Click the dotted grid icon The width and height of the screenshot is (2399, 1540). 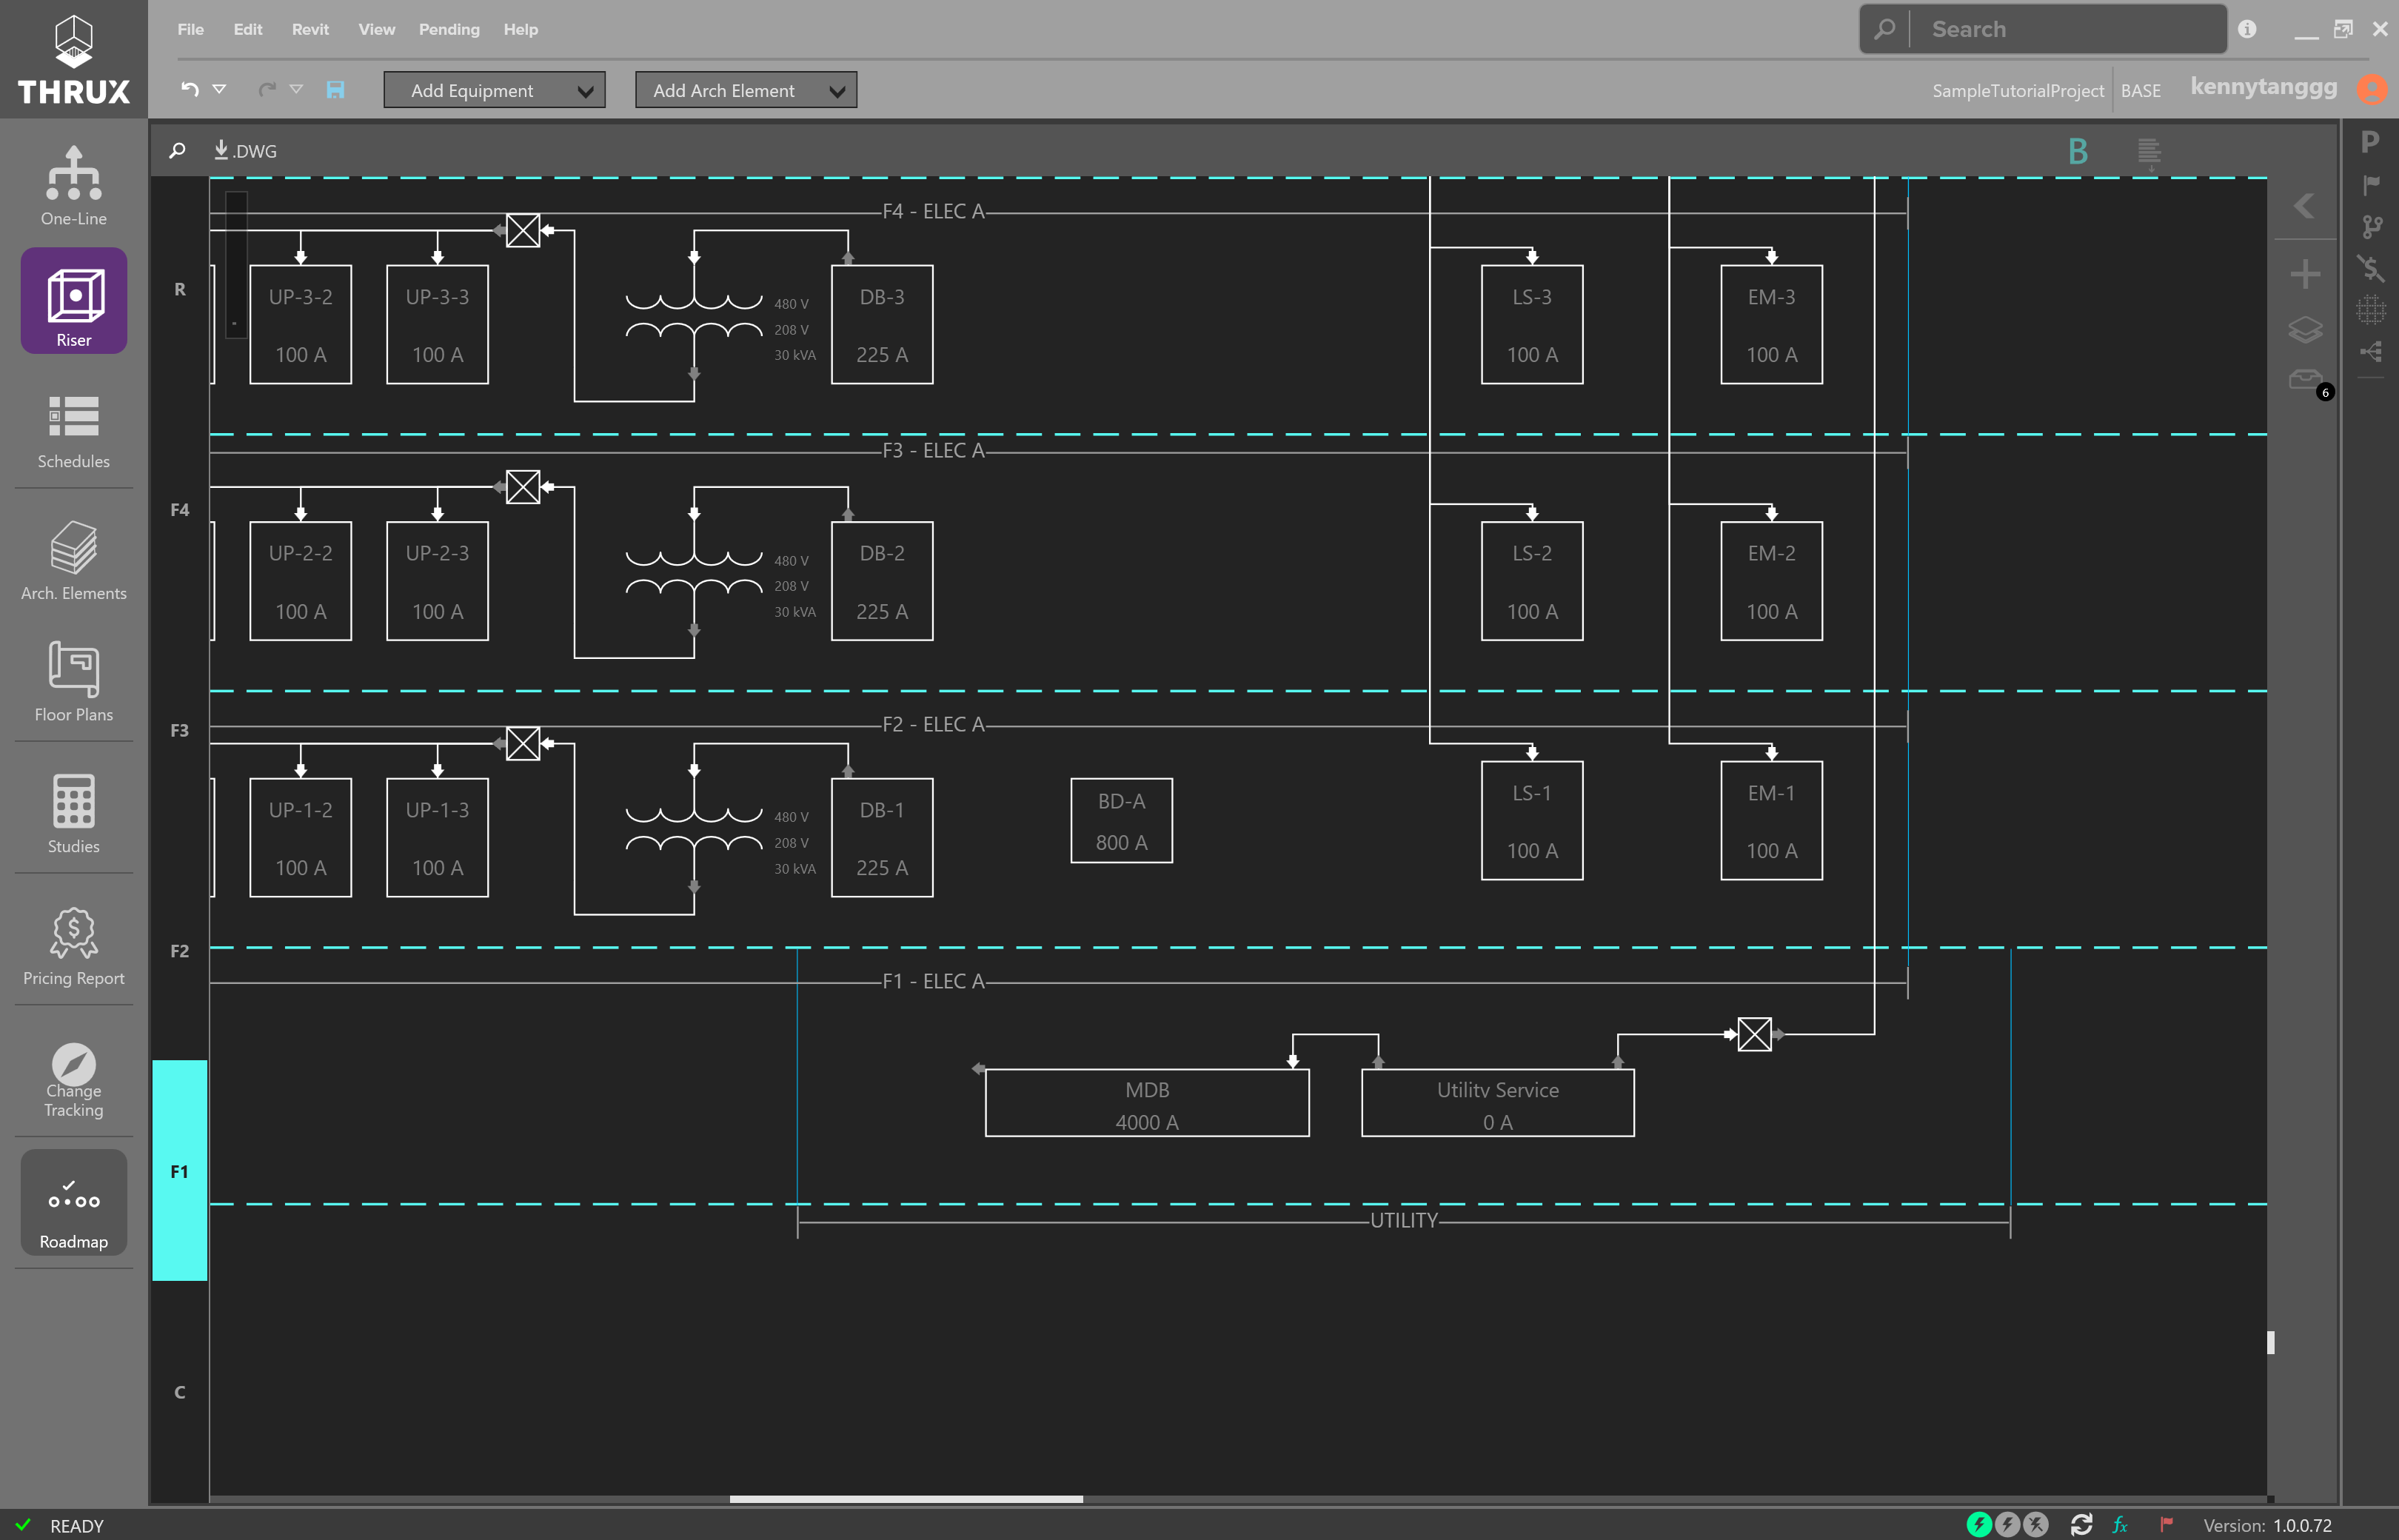(2370, 310)
